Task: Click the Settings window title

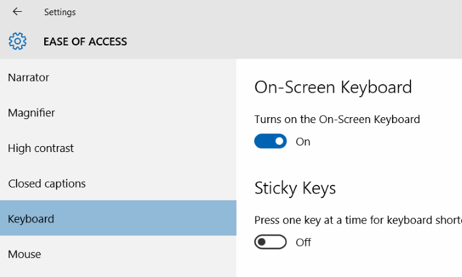Action: tap(59, 12)
